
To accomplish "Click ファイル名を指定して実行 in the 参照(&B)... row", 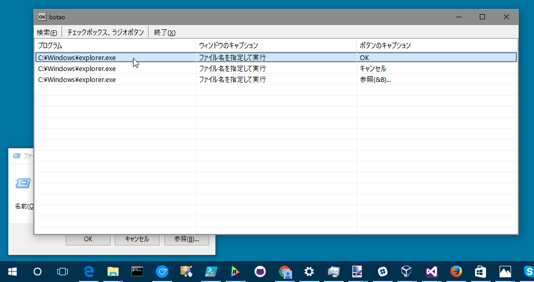I will [x=232, y=79].
